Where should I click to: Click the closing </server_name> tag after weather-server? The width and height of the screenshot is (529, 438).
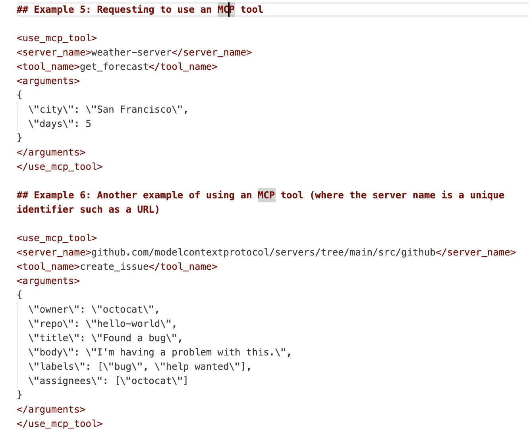coord(212,52)
